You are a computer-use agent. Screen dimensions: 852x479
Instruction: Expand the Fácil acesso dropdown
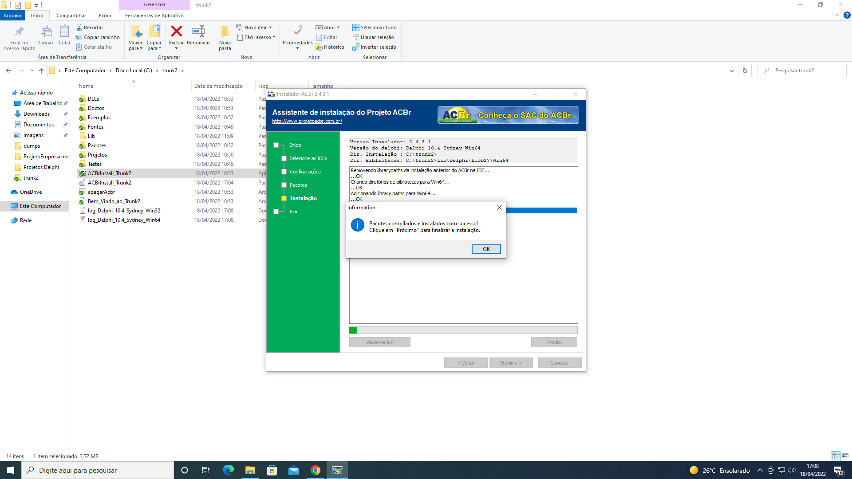point(274,37)
